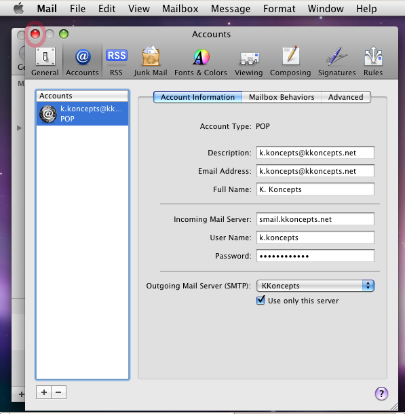Click the 'Account Type: POP' value text

263,126
